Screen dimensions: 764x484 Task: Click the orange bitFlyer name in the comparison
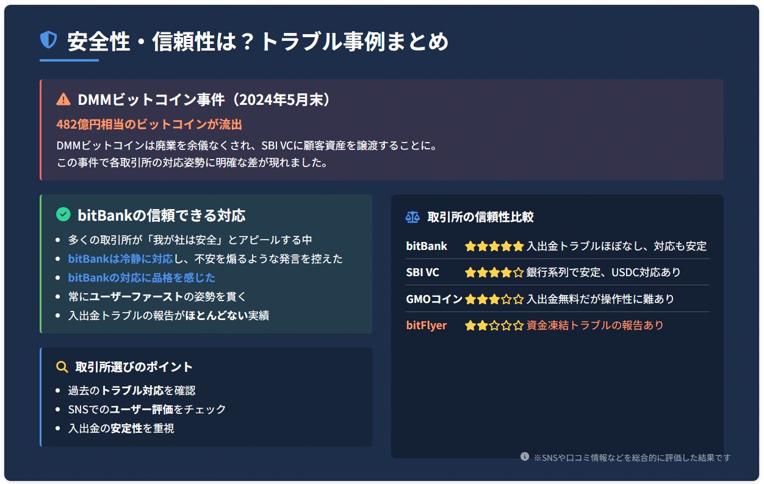[x=427, y=326]
